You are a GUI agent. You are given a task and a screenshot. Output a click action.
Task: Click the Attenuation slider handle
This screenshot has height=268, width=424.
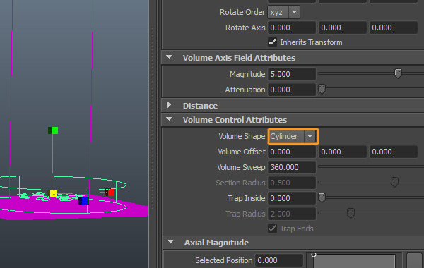(x=322, y=89)
